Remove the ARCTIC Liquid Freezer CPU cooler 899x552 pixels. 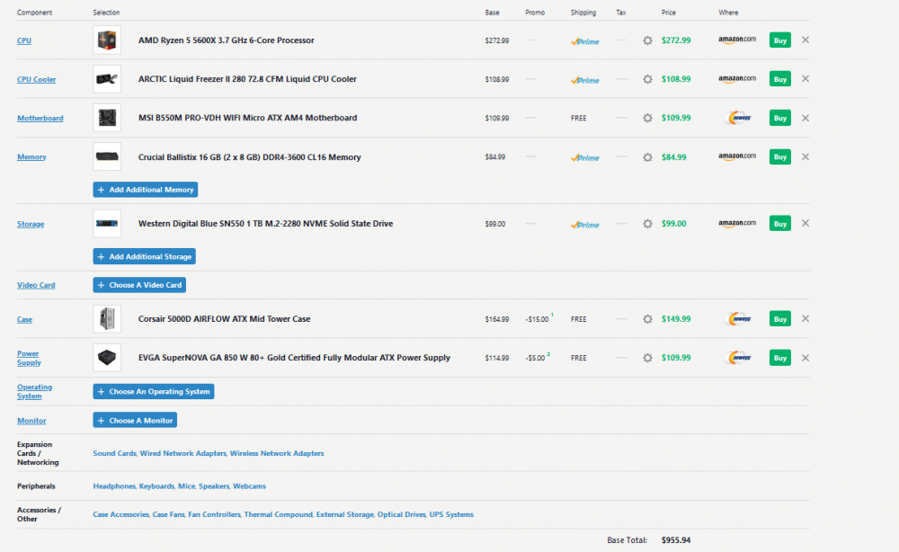pos(806,78)
